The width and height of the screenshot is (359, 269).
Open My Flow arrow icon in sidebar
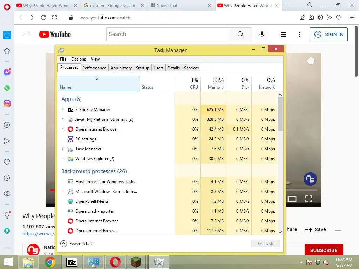(x=7, y=141)
